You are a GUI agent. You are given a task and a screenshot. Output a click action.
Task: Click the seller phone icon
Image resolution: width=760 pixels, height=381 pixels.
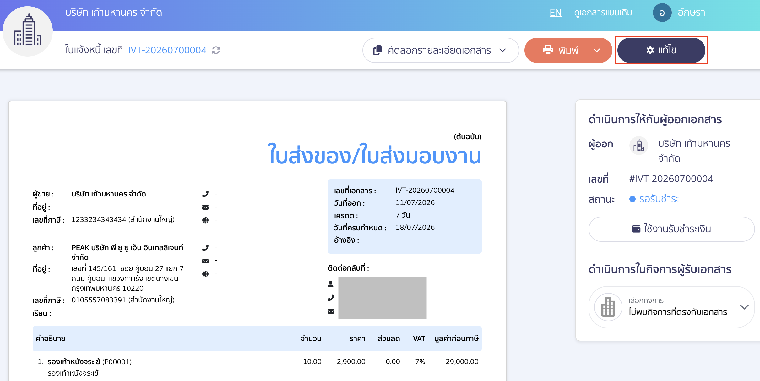pos(205,194)
